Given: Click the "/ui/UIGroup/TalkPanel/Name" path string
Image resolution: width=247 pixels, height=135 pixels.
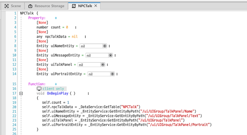Looking at the screenshot, I should pyautogui.click(x=167, y=111).
